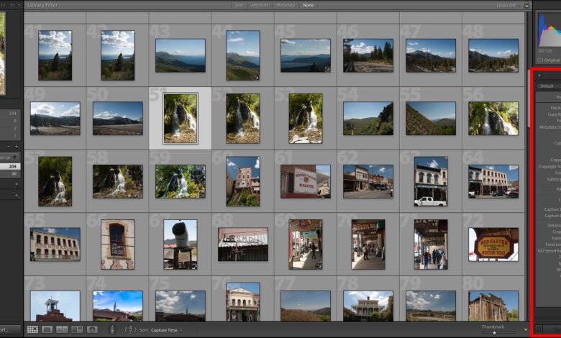561x338 pixels.
Task: Select landscape waterfall photo 56
Action: pos(493,119)
